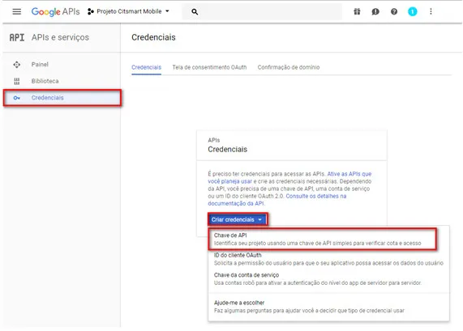The image size is (463, 331).
Task: Click the APIs e serviços sidebar title
Action: (60, 37)
